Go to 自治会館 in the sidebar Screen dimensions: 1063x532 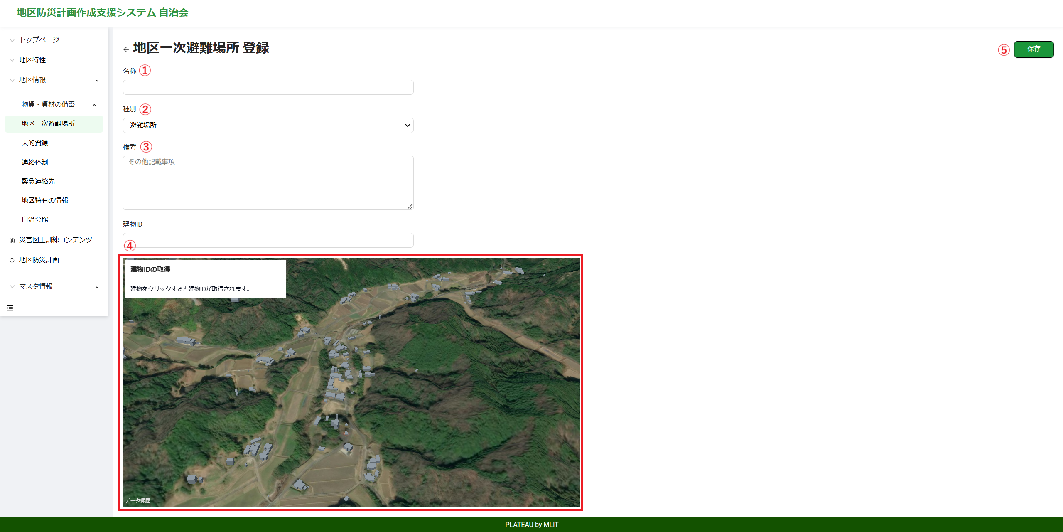[35, 219]
